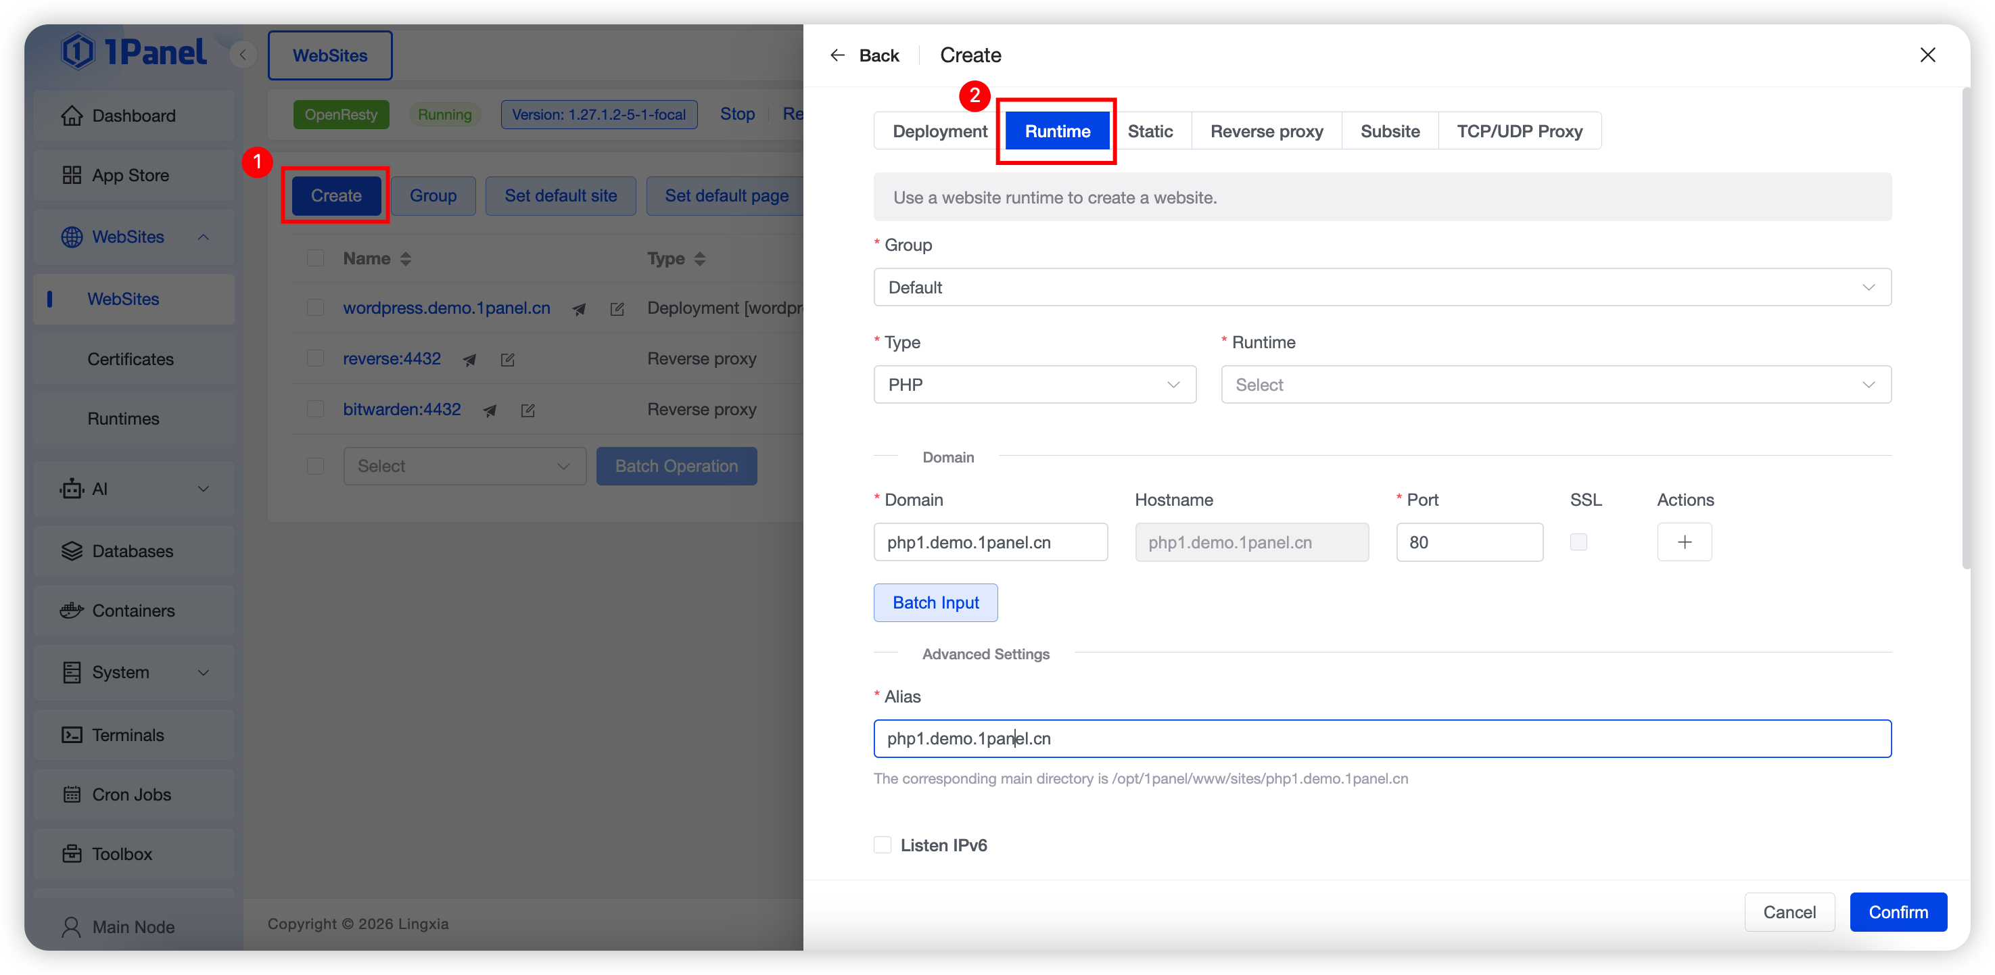
Task: Select the wordpress.demo.1panel.cn row checkbox
Action: pyautogui.click(x=315, y=308)
